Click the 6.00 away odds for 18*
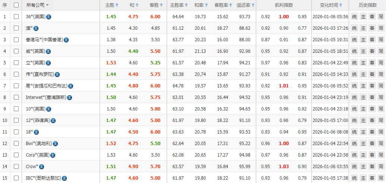 click(156, 132)
